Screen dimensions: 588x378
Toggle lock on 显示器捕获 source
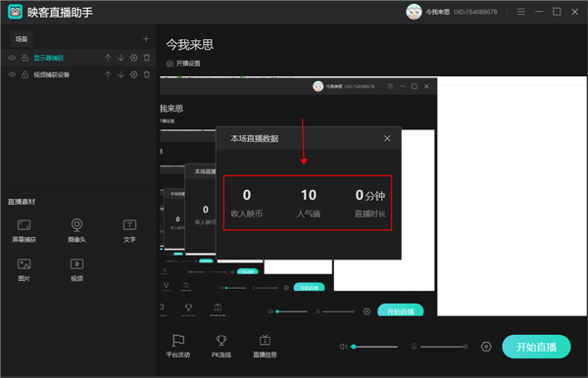24,58
